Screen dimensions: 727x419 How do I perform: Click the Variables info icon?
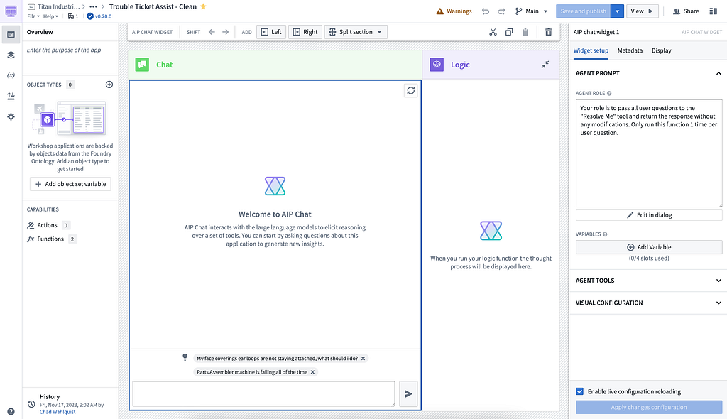(605, 234)
